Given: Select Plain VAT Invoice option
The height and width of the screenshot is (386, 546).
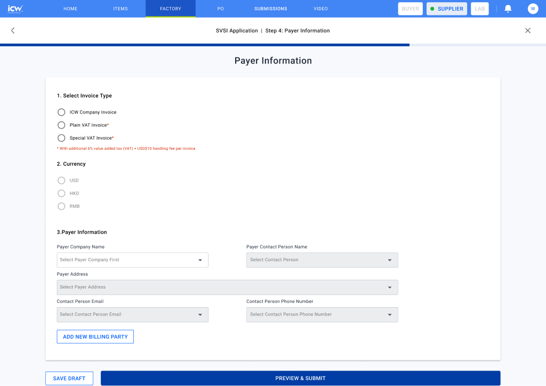Looking at the screenshot, I should [61, 125].
